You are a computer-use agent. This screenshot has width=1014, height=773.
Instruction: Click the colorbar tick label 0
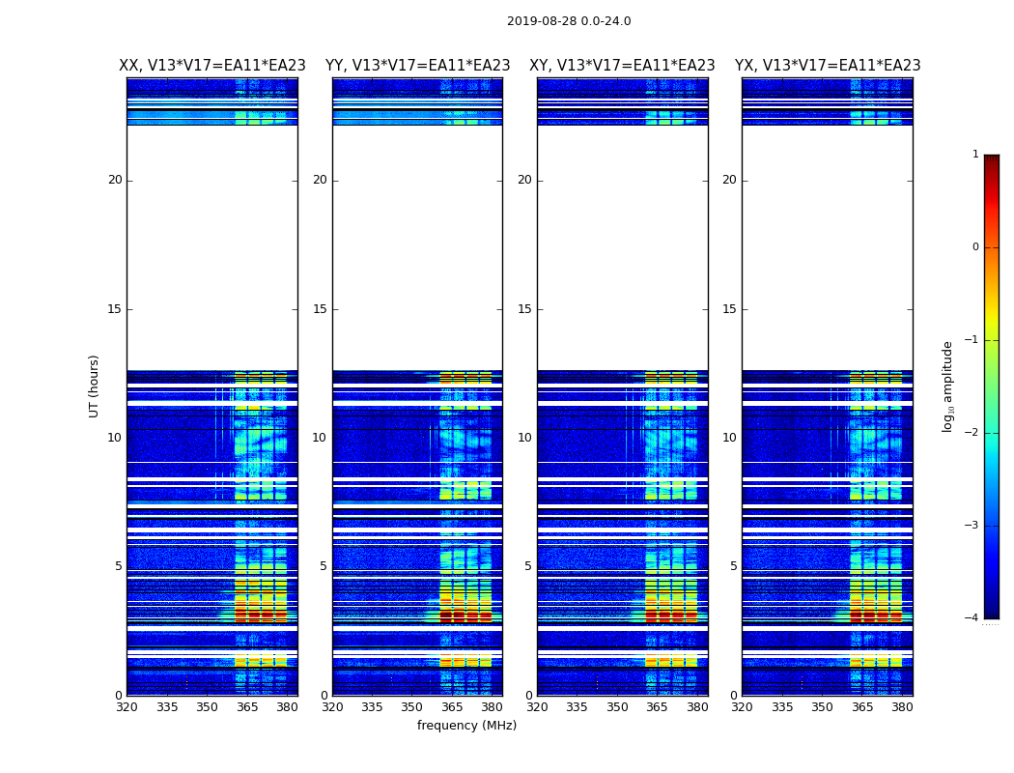(974, 247)
